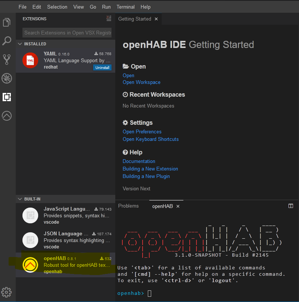Viewport: 299px width, 302px height.
Task: Open the Terminal menu
Action: tap(125, 7)
